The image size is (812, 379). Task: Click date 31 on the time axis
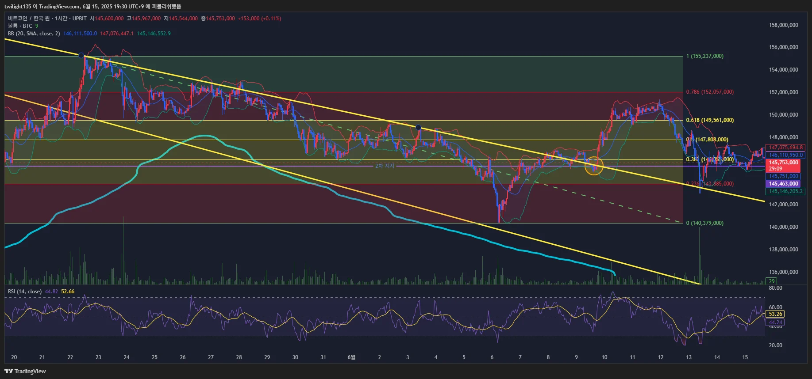coord(323,357)
